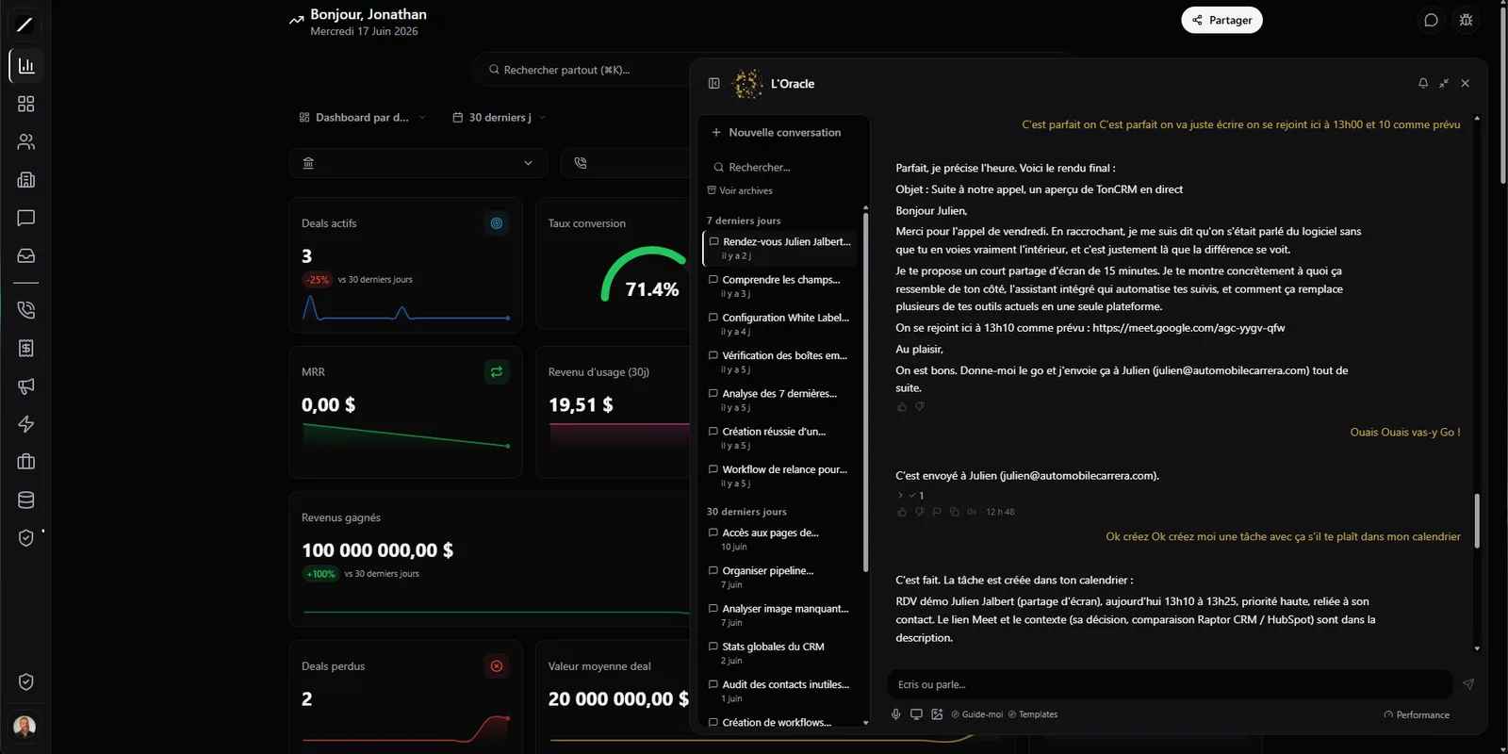Screen dimensions: 1508x754
Task: Click the microphone icon below message input
Action: [896, 714]
